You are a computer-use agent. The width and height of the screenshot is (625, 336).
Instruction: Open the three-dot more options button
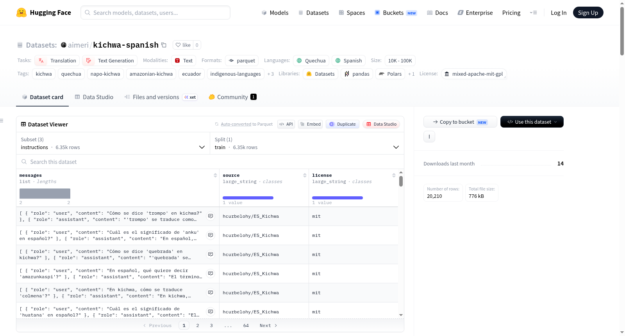point(429,137)
